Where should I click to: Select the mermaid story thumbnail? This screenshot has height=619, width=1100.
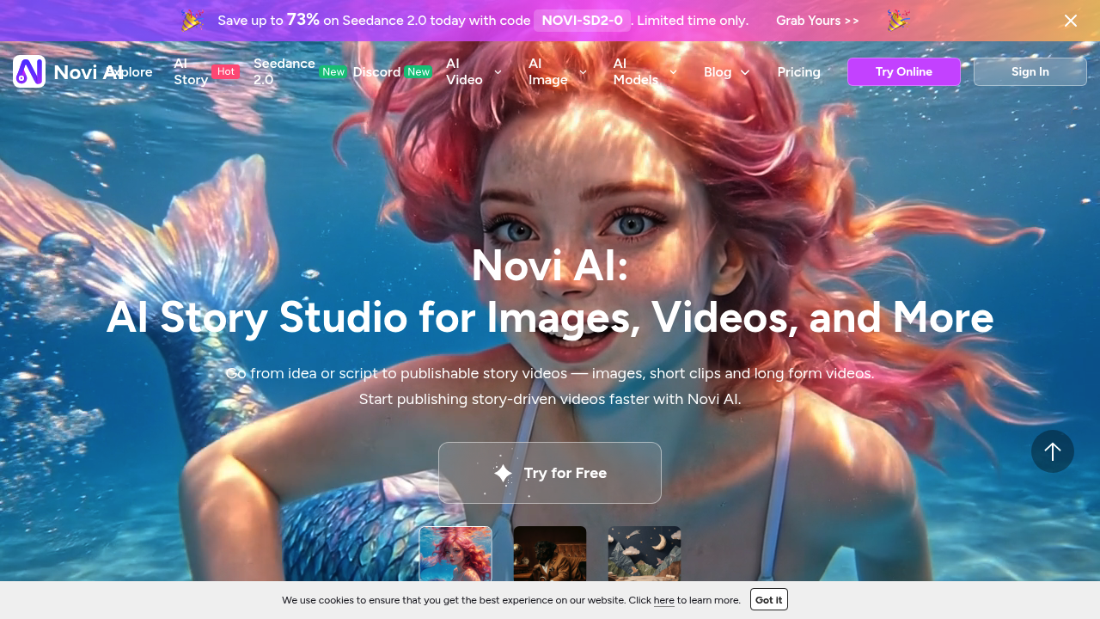point(455,559)
